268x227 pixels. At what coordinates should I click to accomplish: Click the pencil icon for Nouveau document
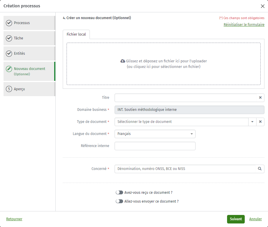click(9, 69)
